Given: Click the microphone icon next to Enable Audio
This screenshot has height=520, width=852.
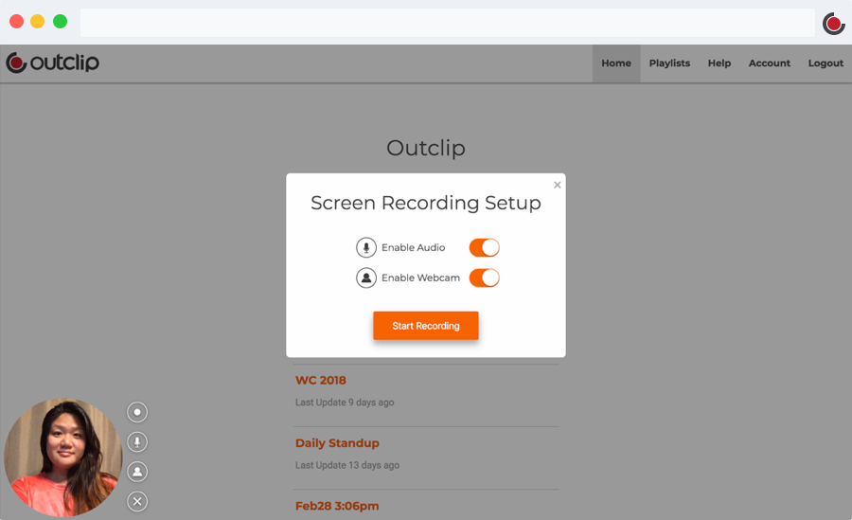Looking at the screenshot, I should pyautogui.click(x=366, y=248).
